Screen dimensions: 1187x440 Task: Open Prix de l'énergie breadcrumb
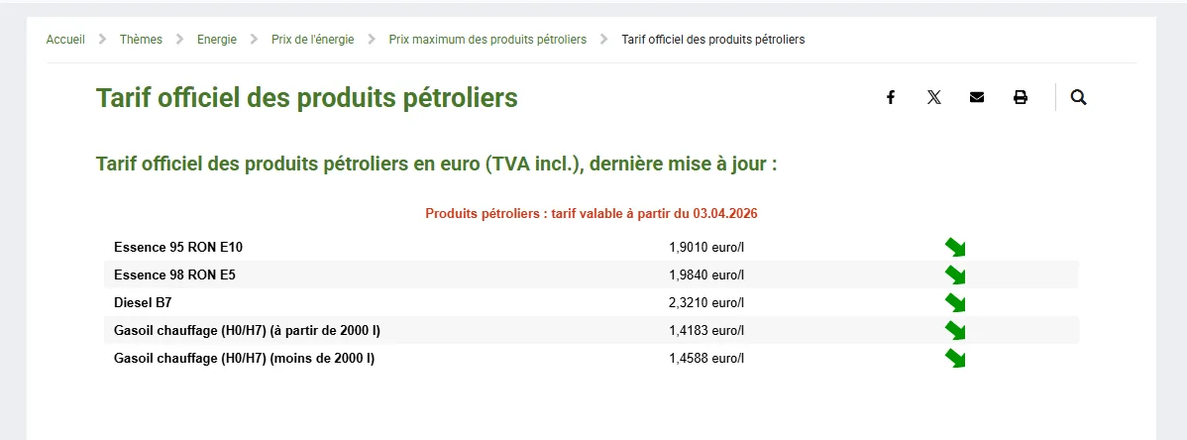click(313, 40)
